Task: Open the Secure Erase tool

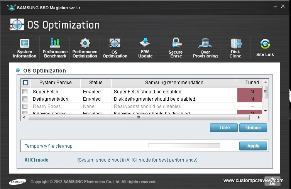Action: pyautogui.click(x=176, y=49)
